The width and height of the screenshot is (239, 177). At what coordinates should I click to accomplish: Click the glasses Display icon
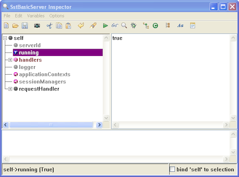tap(115, 25)
